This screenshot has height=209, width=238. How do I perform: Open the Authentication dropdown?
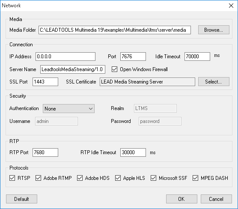(x=68, y=108)
